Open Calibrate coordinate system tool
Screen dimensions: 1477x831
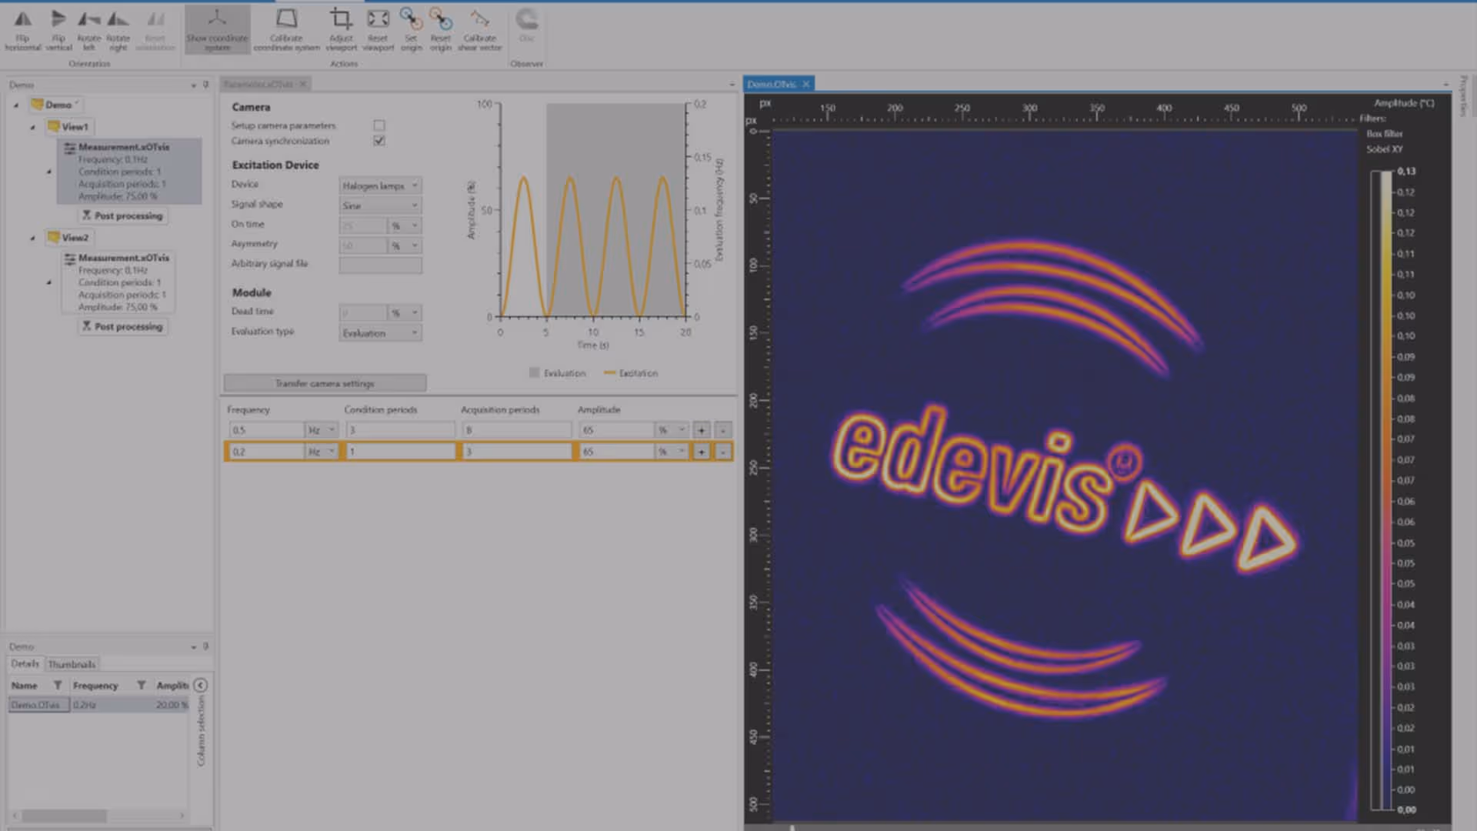286,29
